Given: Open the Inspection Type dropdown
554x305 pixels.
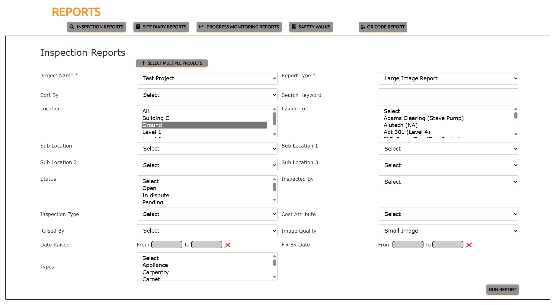Looking at the screenshot, I should tap(207, 214).
